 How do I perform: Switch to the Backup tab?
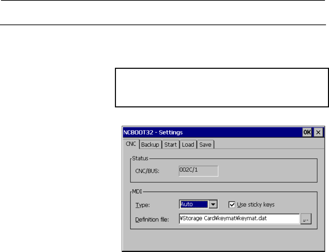150,145
